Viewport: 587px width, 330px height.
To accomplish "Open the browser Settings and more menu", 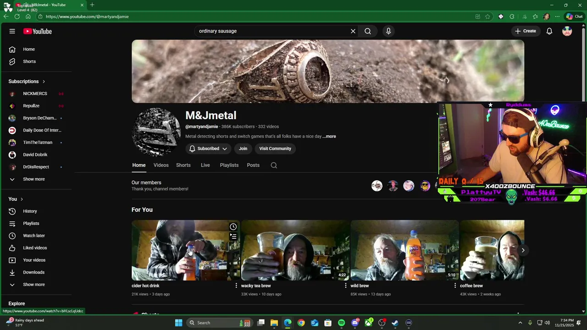I will click(557, 16).
